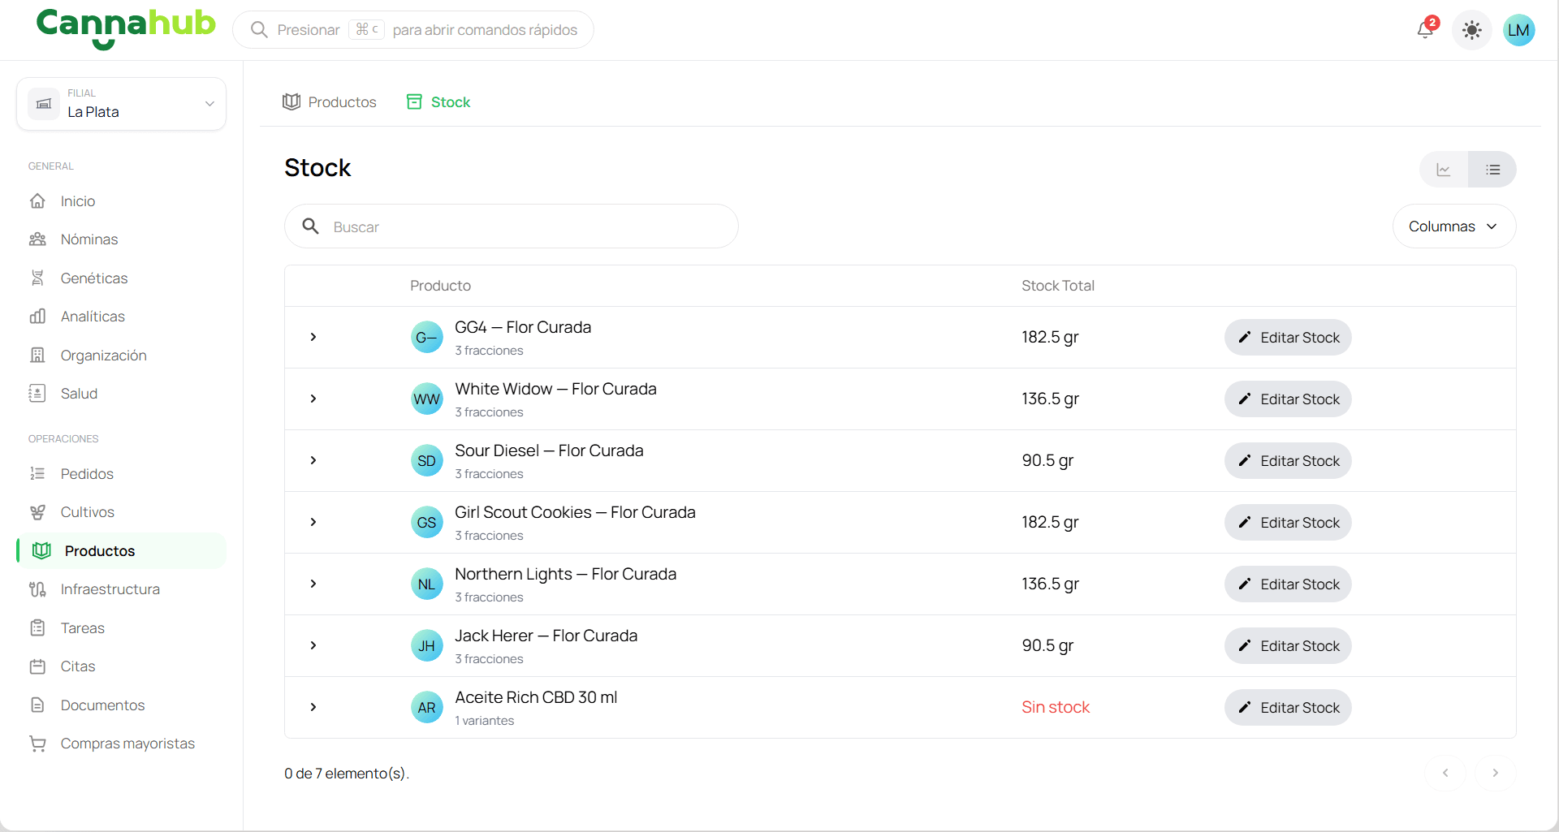Switch to list view of stock
Image resolution: width=1559 pixels, height=832 pixels.
[1492, 170]
